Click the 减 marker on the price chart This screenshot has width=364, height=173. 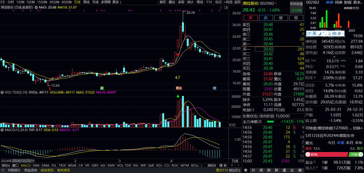click(102, 88)
